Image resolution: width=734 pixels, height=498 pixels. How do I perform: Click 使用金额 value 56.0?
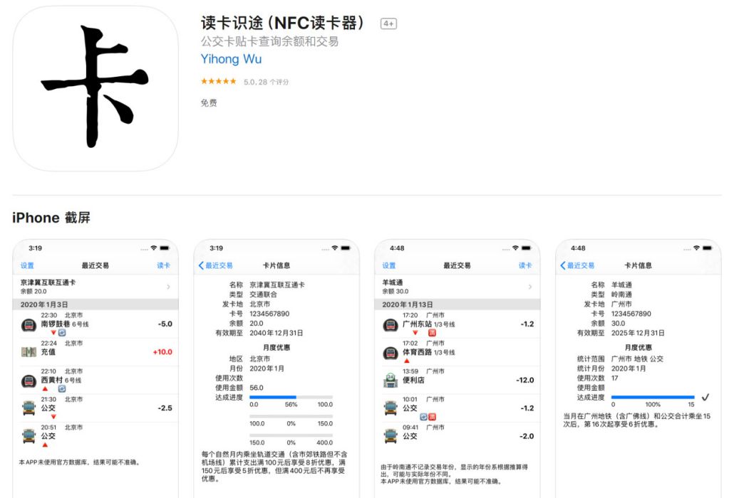(257, 388)
